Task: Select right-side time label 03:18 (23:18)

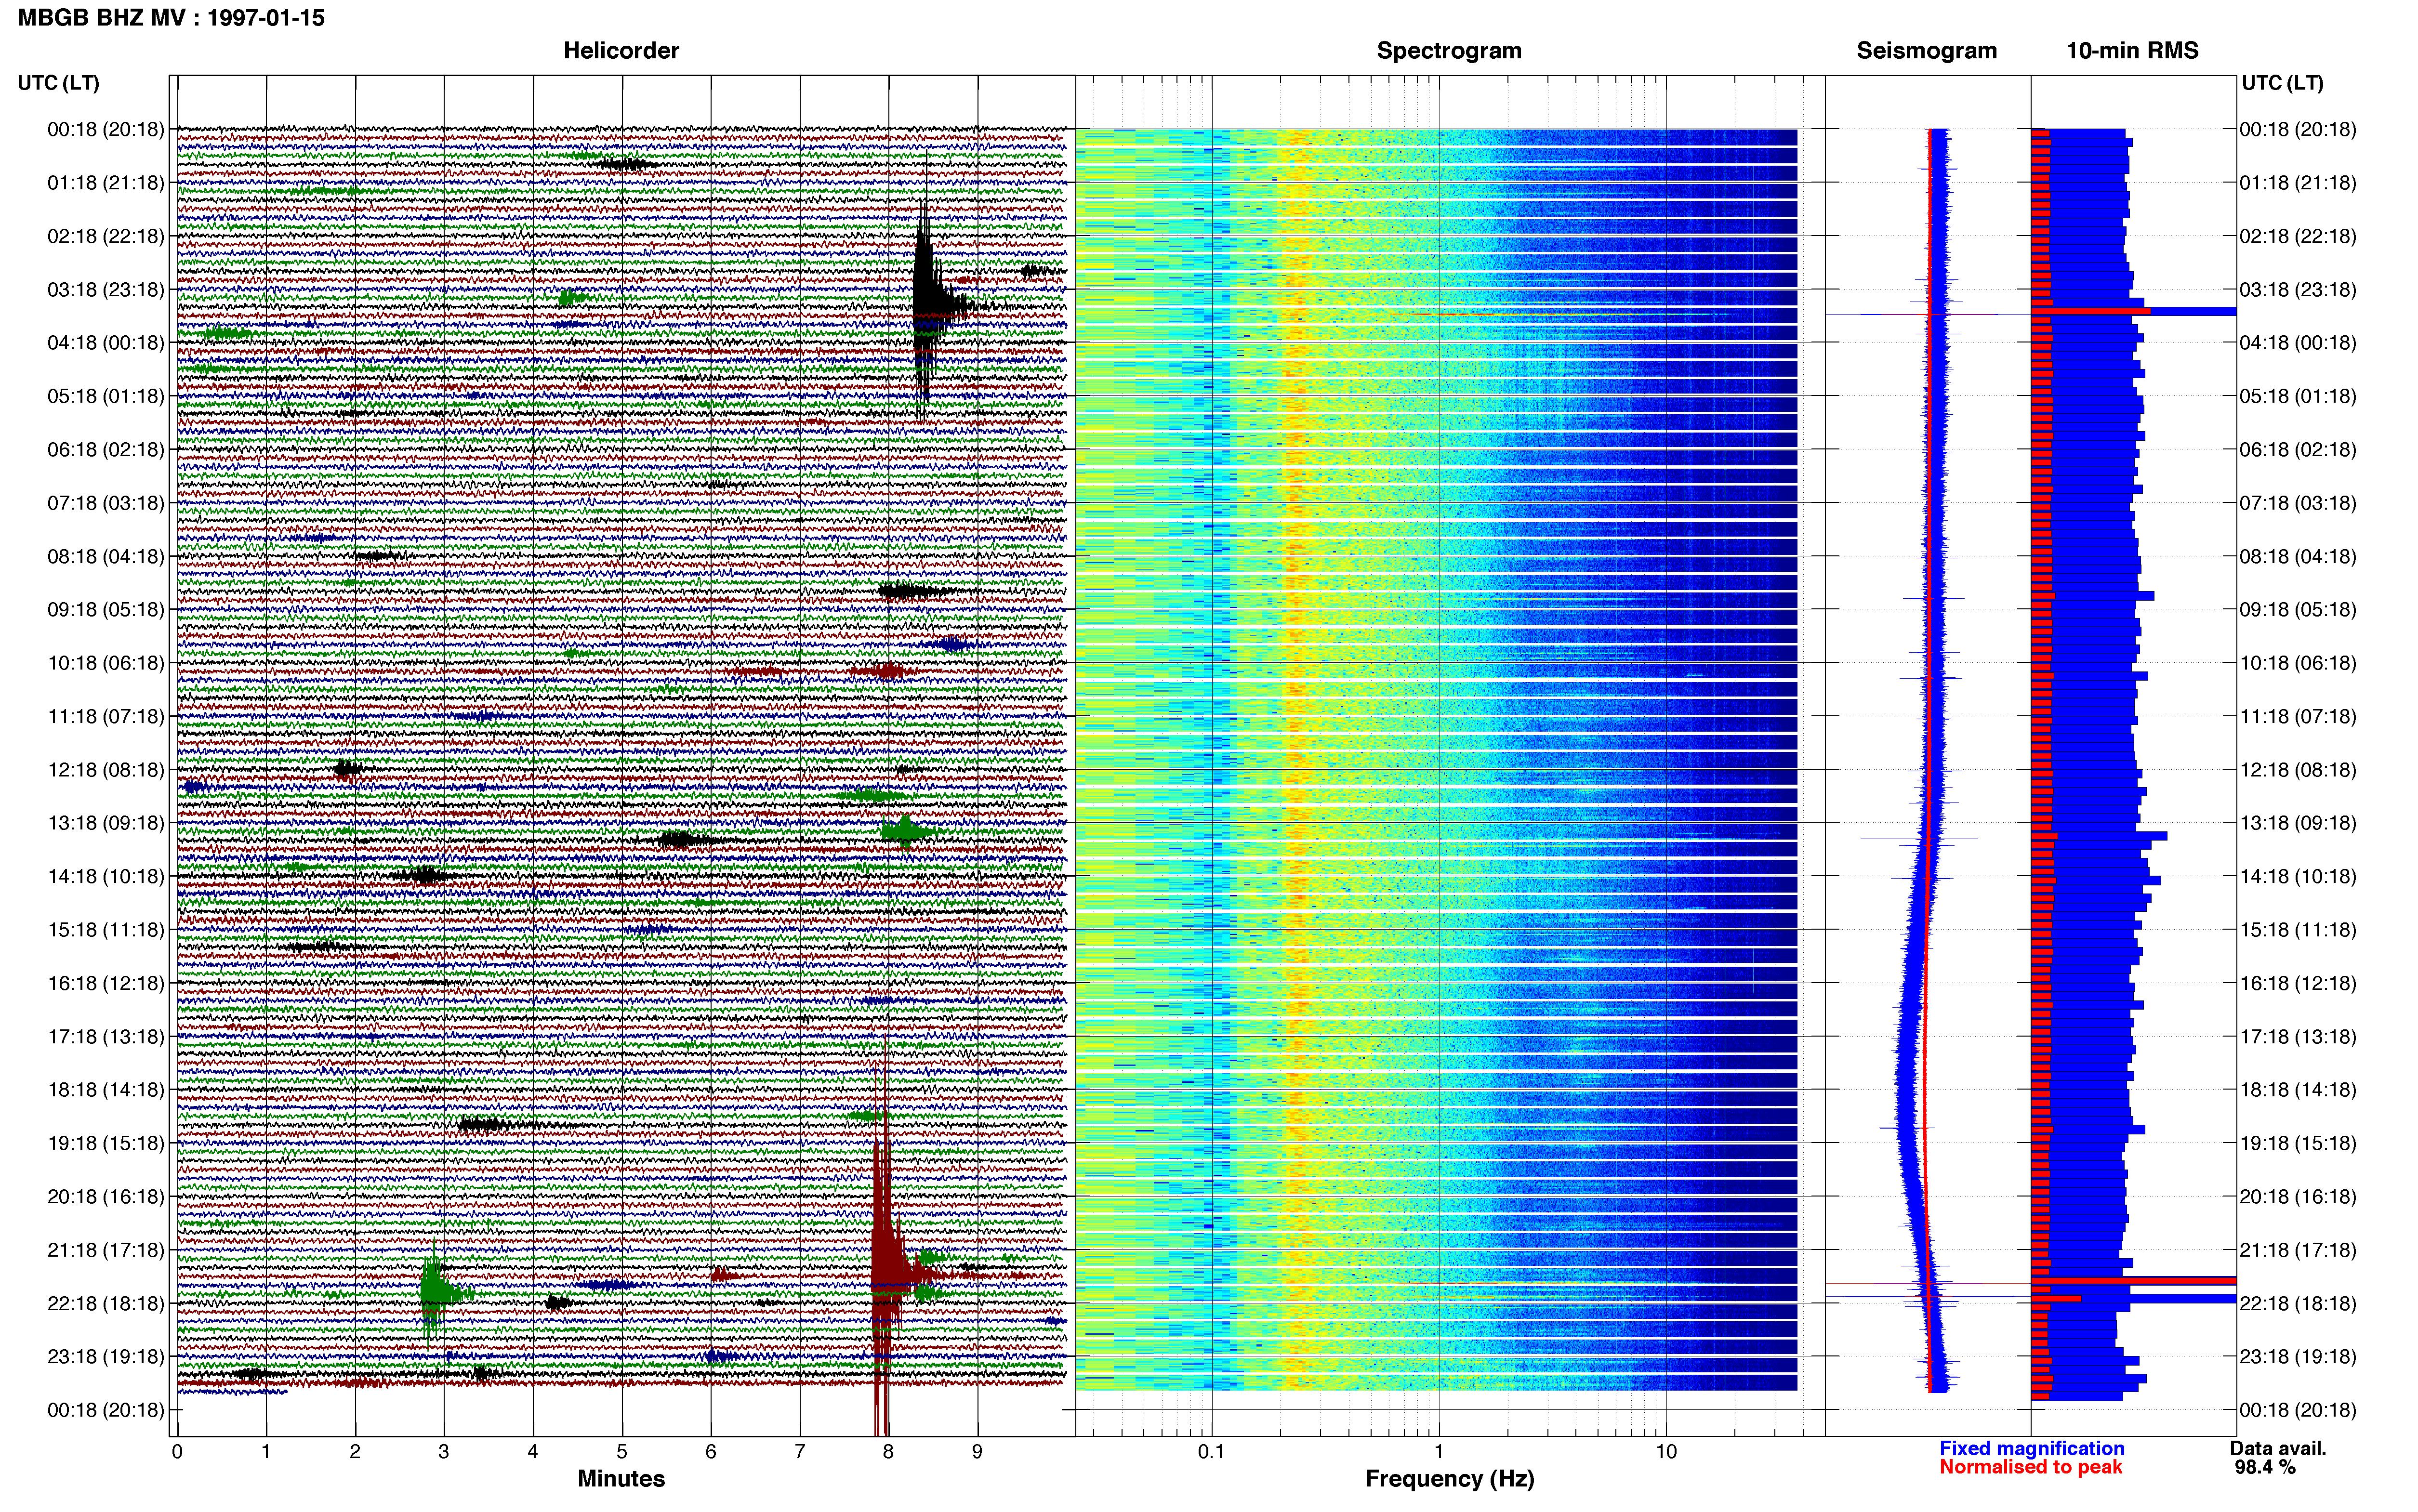Action: tap(2298, 289)
